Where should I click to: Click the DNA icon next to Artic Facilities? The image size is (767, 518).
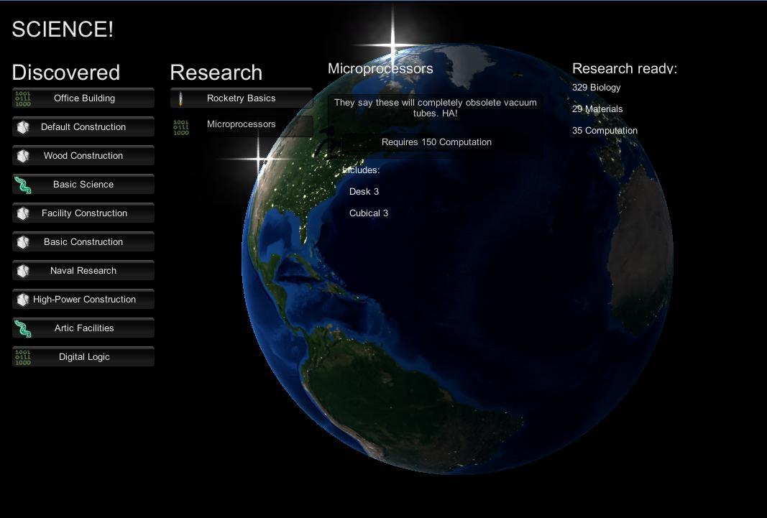click(23, 329)
